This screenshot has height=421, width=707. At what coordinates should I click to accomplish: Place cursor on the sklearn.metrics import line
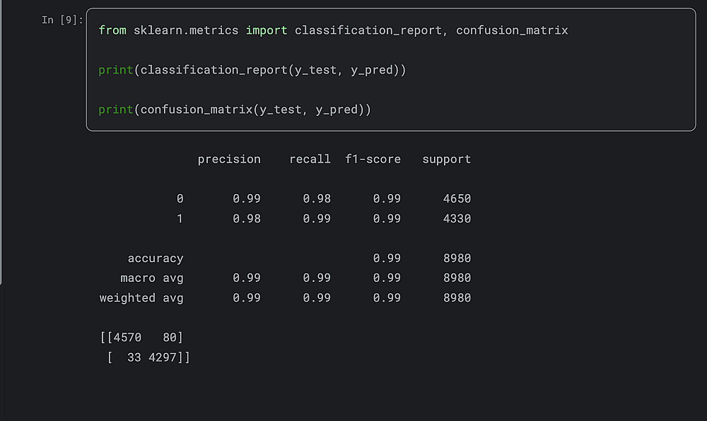332,30
